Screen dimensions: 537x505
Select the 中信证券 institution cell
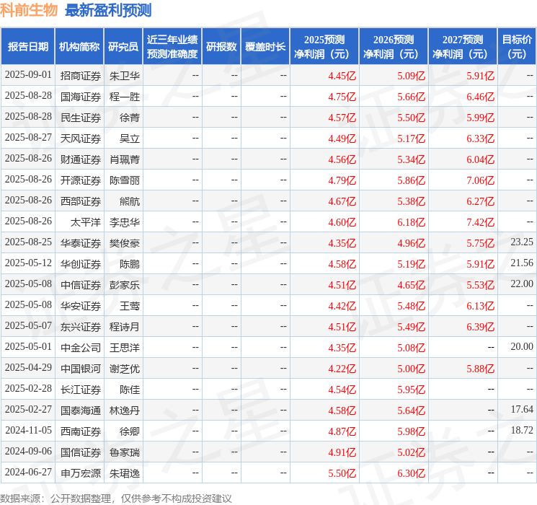[x=81, y=285]
